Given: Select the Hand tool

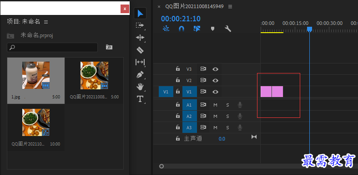Looking at the screenshot, I should point(140,87).
